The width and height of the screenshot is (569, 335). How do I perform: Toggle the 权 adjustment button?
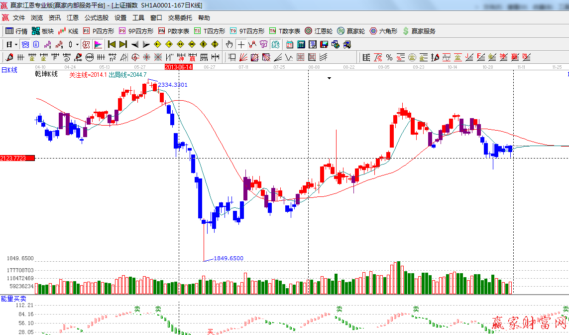click(x=86, y=44)
